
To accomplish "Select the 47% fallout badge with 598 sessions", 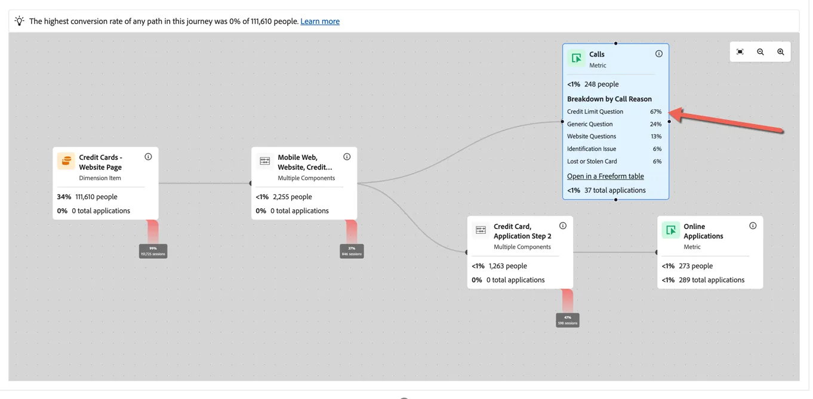I will pyautogui.click(x=568, y=320).
